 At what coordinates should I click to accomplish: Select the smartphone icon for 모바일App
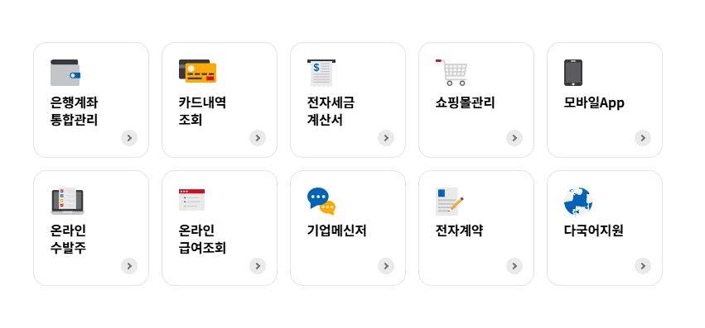tap(573, 73)
